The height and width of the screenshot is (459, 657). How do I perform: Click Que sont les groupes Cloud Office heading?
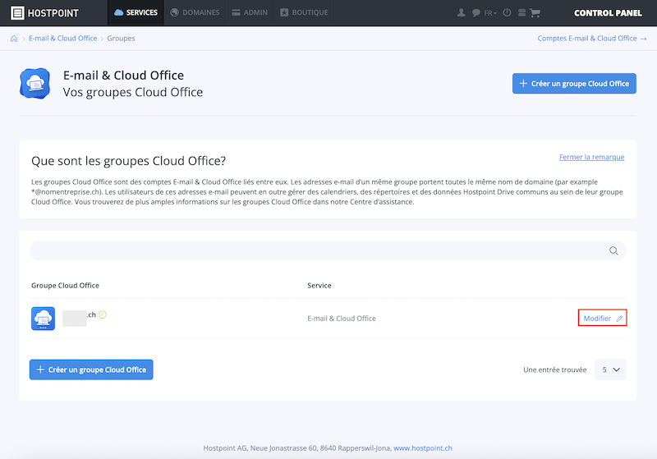129,161
